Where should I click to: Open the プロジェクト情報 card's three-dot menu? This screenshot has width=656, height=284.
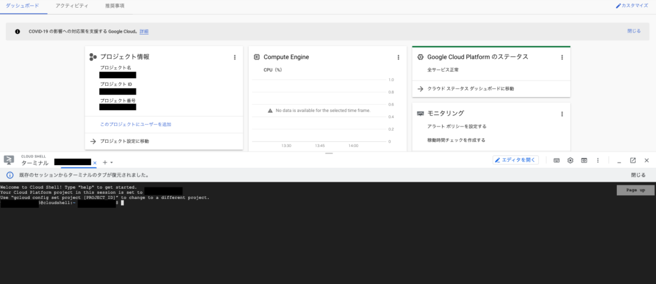pyautogui.click(x=234, y=57)
